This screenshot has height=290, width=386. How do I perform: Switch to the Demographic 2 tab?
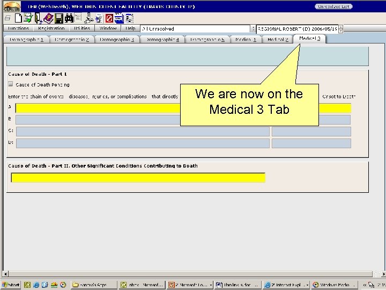(72, 39)
